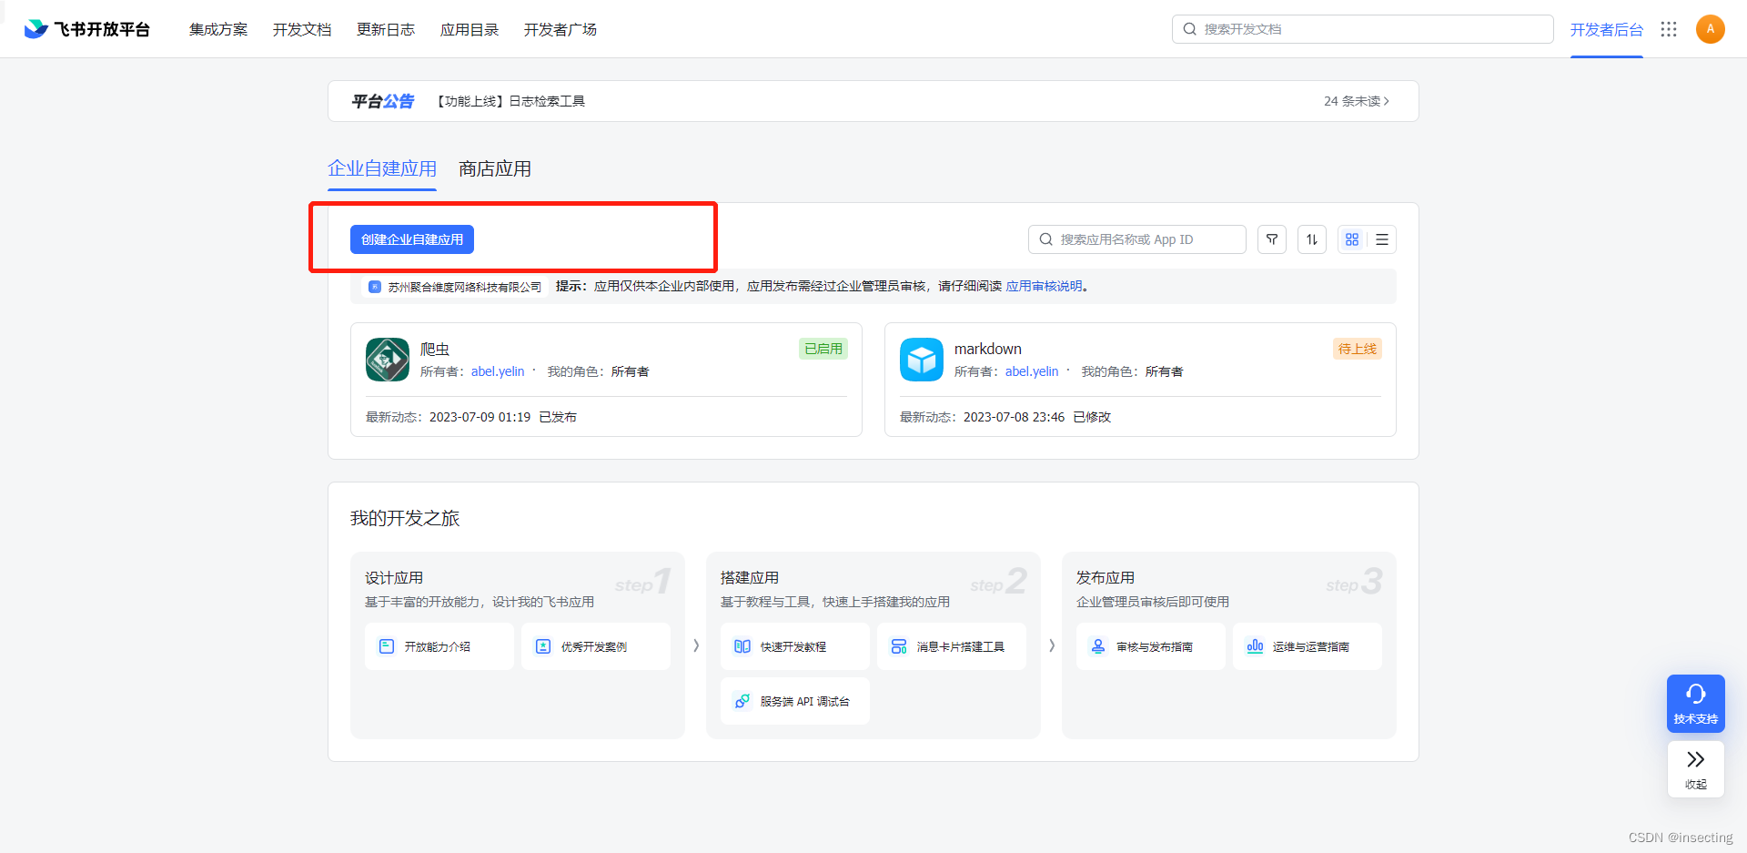Expand the 24 条未读 announcements
The image size is (1747, 853).
[x=1356, y=101]
